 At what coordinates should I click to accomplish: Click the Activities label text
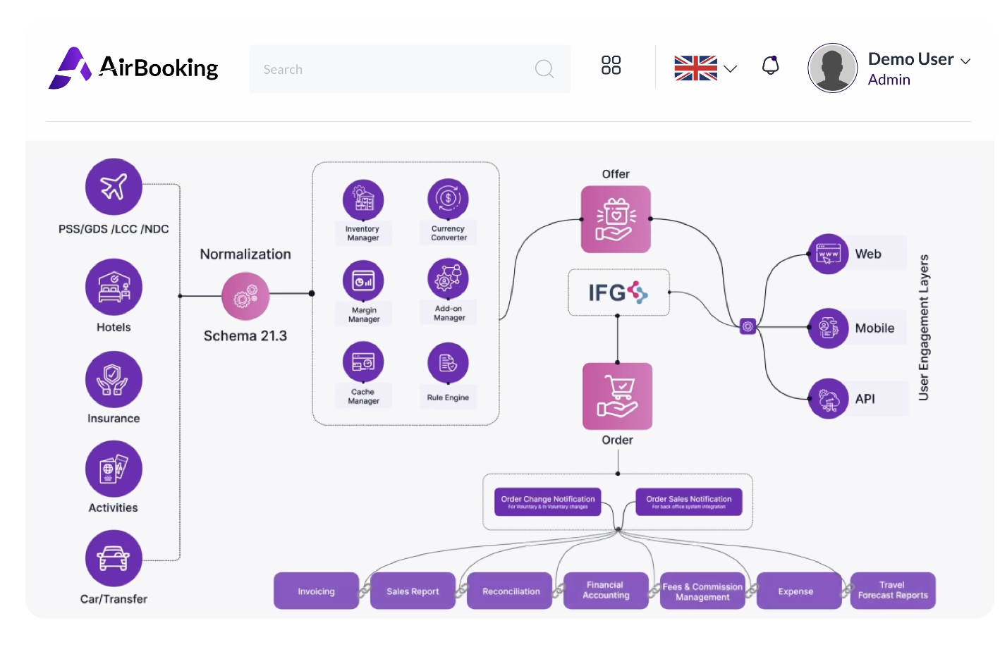tap(114, 507)
